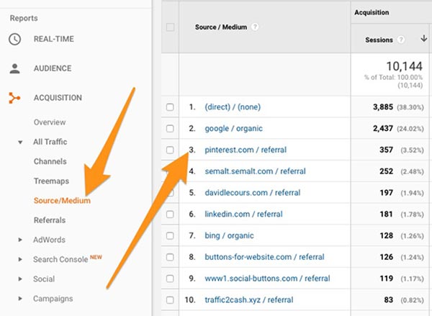Open Campaigns in sidebar
The width and height of the screenshot is (432, 316).
[x=53, y=299]
